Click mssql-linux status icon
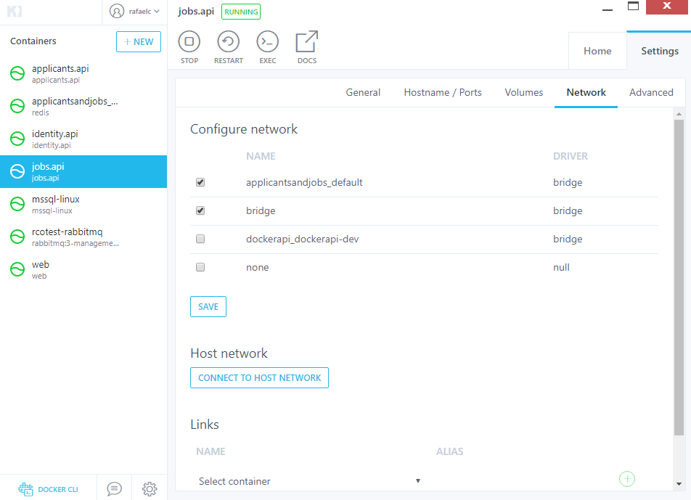 click(17, 204)
